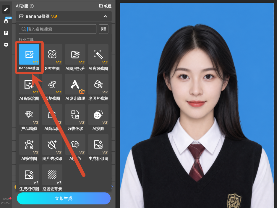
Task: Collapse the Banana修图 tool dropdown
Action: coord(105,17)
